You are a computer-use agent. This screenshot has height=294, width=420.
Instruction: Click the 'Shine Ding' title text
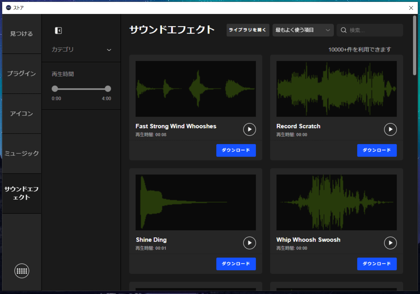[151, 240]
